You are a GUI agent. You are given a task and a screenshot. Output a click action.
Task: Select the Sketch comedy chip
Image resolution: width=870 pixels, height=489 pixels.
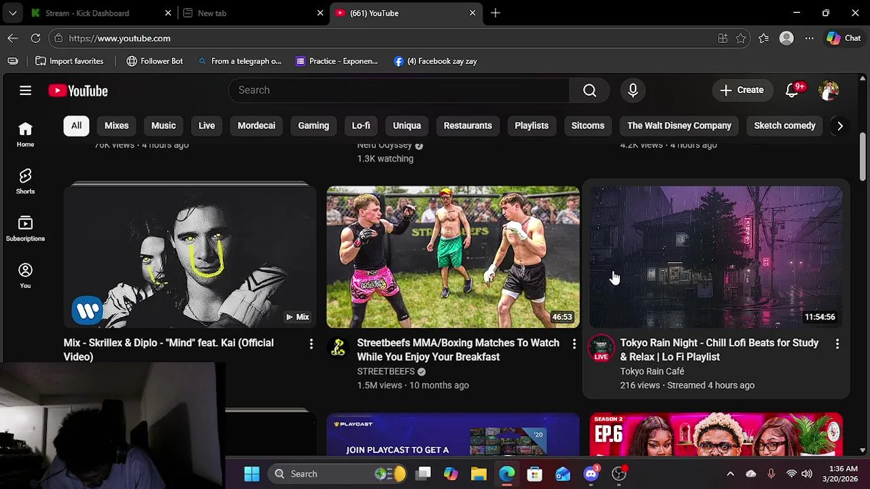click(784, 126)
